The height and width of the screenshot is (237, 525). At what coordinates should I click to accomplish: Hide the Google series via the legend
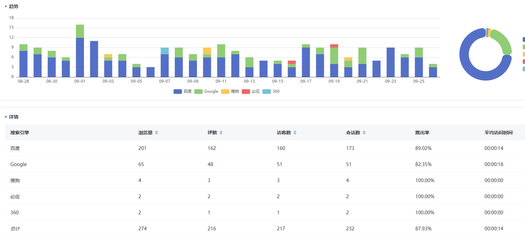point(206,91)
